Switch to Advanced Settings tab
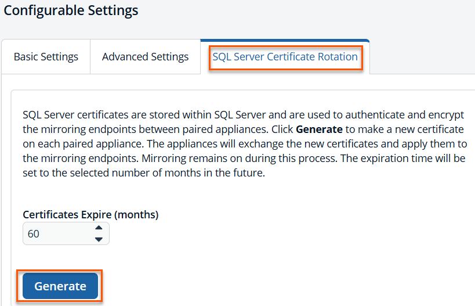The width and height of the screenshot is (475, 306). [x=145, y=57]
